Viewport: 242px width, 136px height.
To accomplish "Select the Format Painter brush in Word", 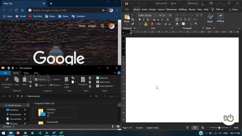I will pos(133,24).
